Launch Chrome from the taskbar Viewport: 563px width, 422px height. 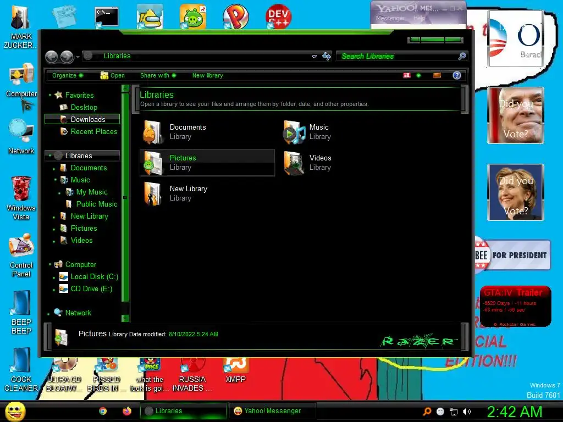tap(103, 411)
